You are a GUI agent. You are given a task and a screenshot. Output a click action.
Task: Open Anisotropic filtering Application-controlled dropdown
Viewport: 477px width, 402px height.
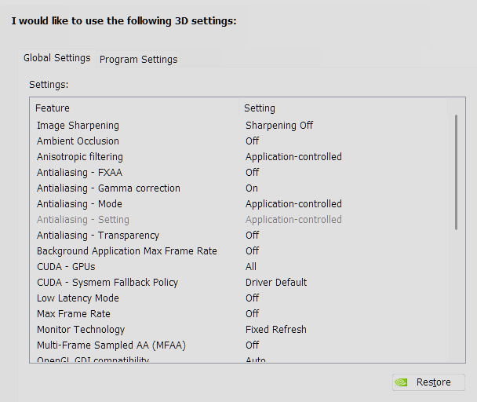pos(293,157)
